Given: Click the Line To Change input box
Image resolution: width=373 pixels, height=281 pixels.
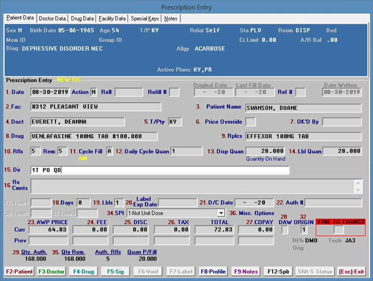Looking at the screenshot, I should pos(339,230).
